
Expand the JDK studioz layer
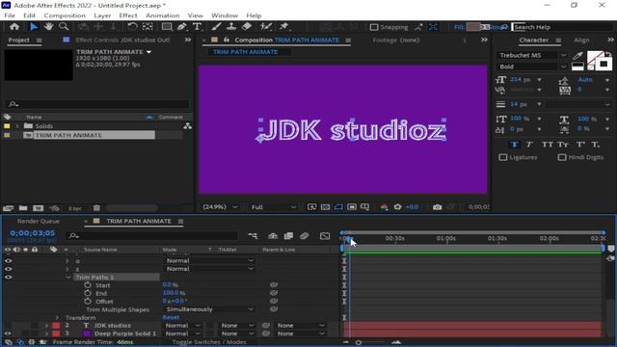point(46,326)
